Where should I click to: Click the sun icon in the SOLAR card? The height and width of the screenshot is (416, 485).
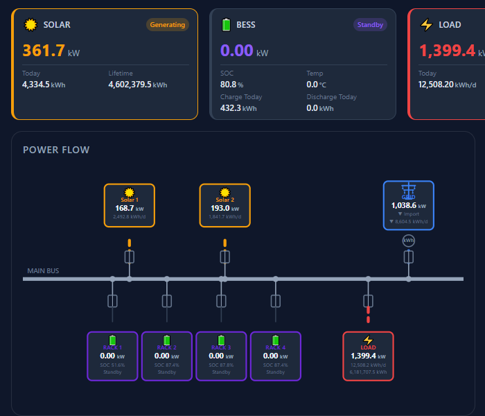coord(30,25)
